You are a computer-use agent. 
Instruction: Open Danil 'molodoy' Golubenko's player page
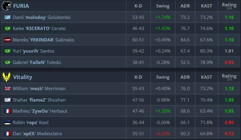42,17
